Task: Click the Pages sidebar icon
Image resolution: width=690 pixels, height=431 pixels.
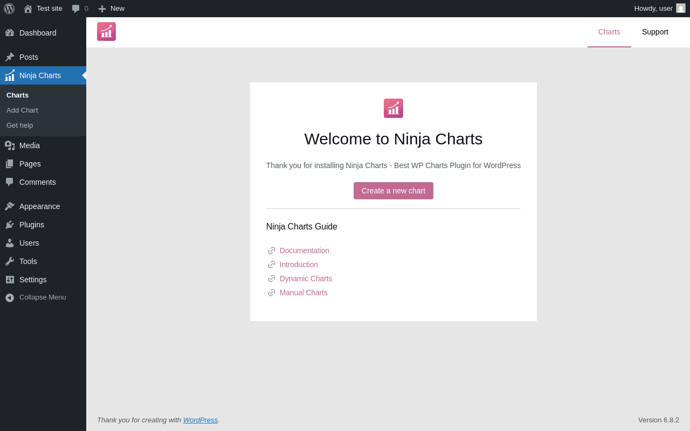Action: tap(10, 164)
